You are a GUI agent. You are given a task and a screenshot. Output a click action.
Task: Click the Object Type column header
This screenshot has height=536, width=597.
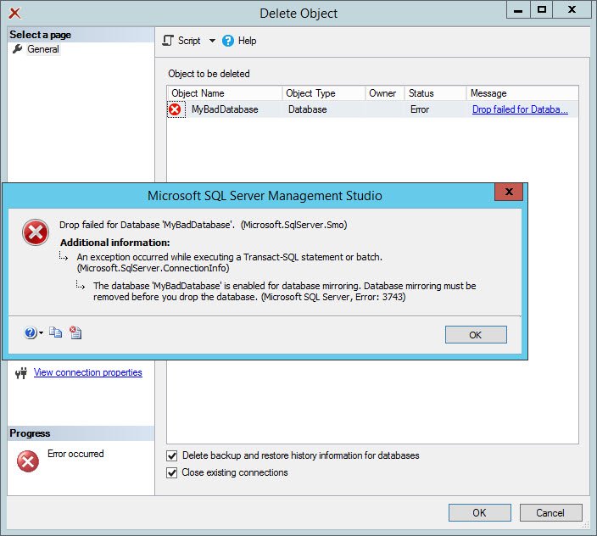coord(324,93)
